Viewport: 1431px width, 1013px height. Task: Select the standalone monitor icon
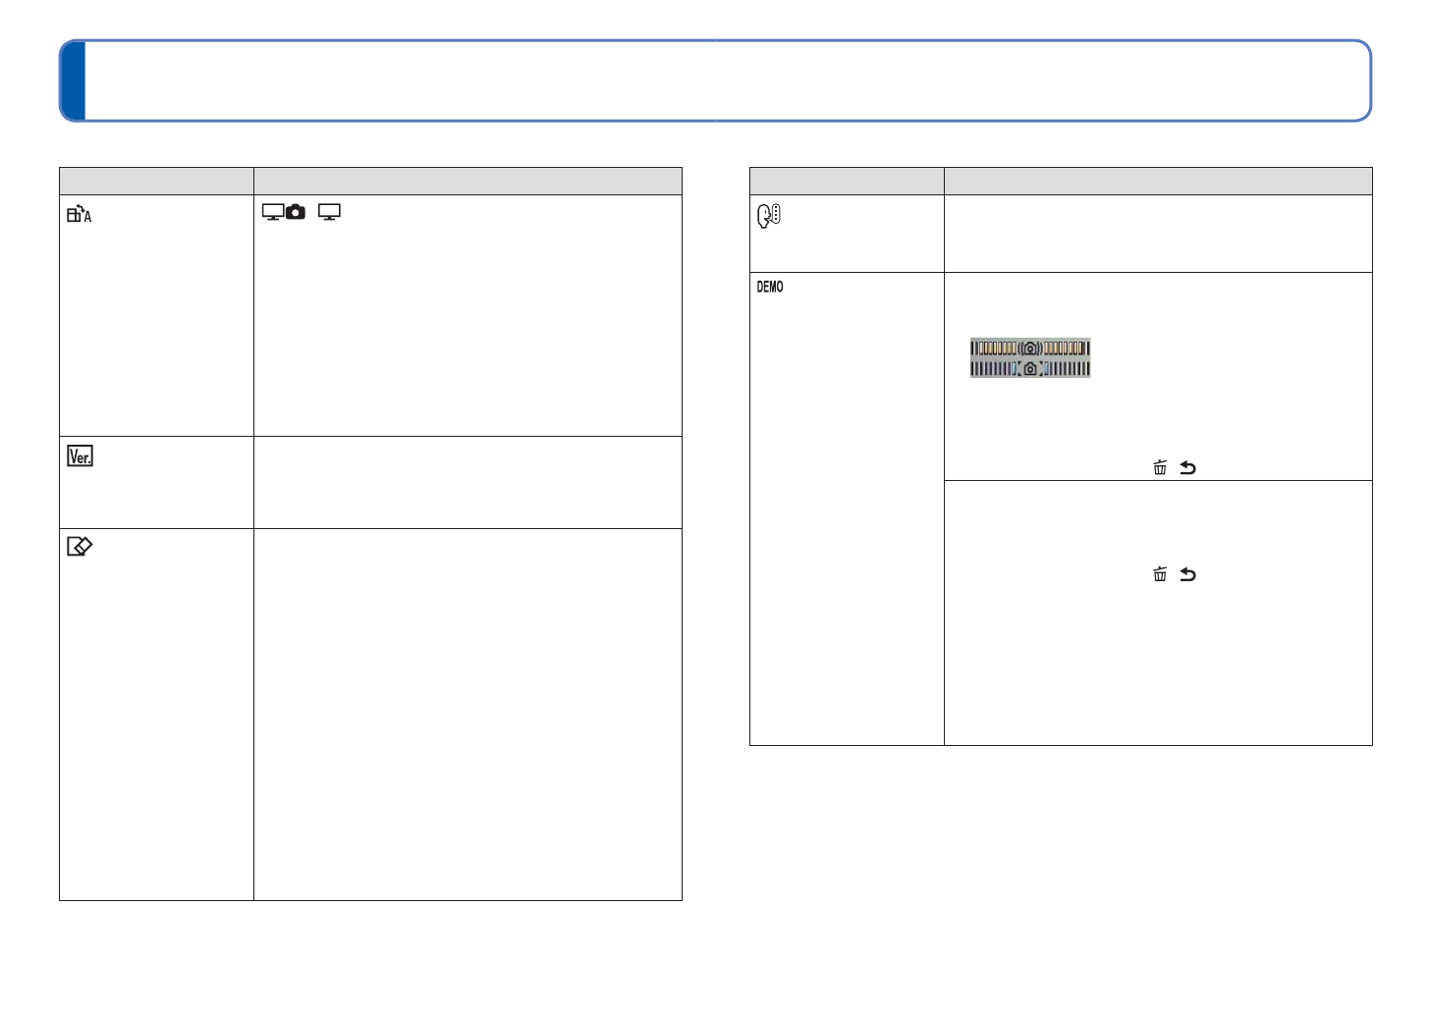[329, 212]
